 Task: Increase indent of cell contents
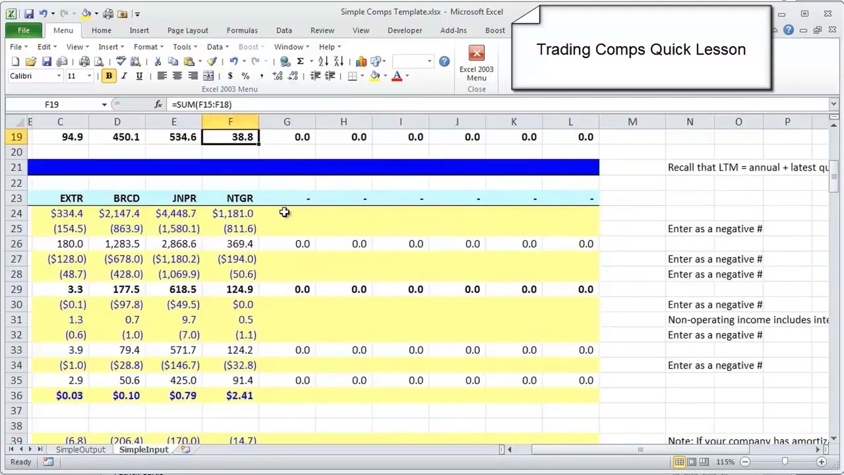coord(330,76)
